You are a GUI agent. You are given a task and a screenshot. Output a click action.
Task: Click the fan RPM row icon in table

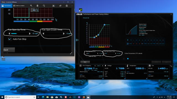[127, 44]
